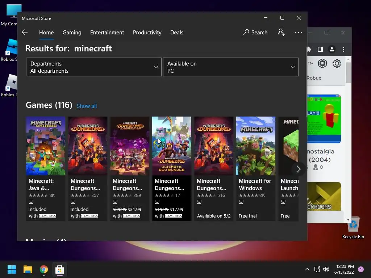Open the Store more options ellipsis
Viewport: 371px width, 278px height.
[299, 32]
